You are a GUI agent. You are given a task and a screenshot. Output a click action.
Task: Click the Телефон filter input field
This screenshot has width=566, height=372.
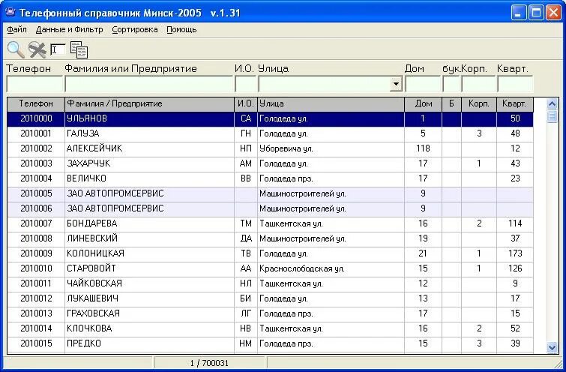34,84
